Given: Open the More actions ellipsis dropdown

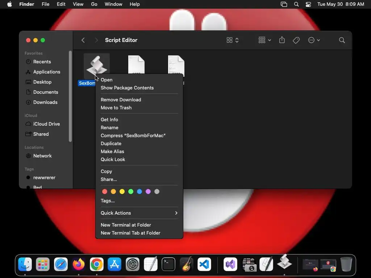Looking at the screenshot, I should pos(314,40).
